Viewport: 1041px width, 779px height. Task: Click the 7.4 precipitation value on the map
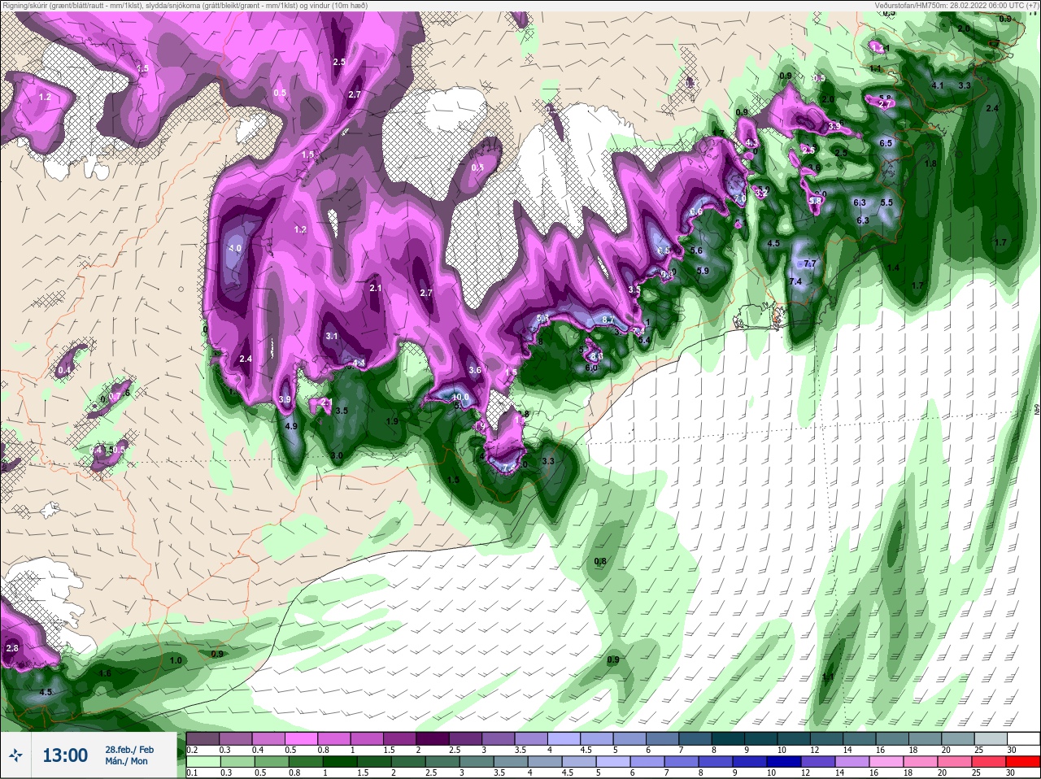[x=795, y=281]
